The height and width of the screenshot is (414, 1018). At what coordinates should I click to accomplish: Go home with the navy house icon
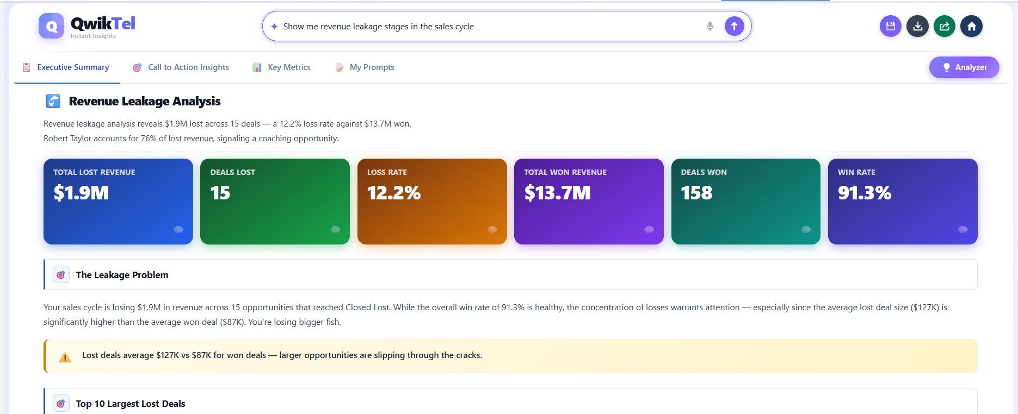(x=971, y=26)
